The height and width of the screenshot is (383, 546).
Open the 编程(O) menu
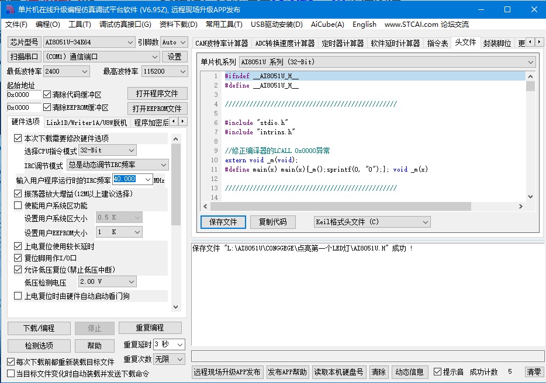tap(48, 25)
